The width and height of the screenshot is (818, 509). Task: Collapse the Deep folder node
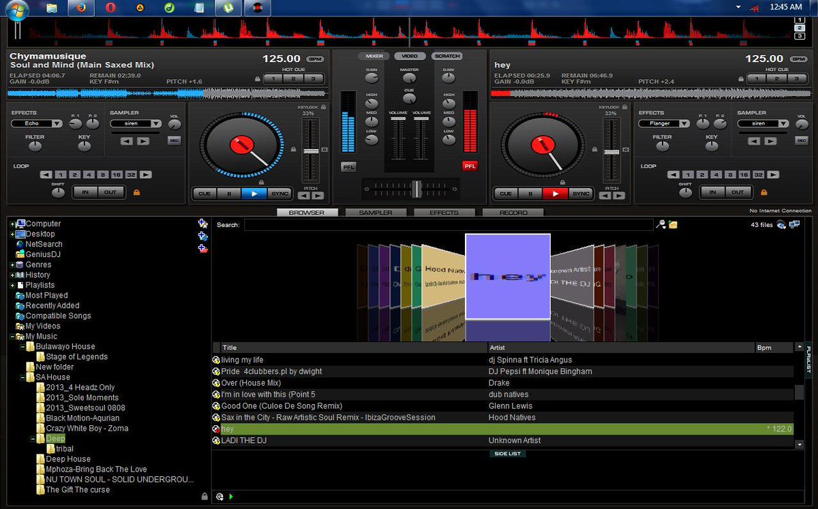pyautogui.click(x=33, y=438)
